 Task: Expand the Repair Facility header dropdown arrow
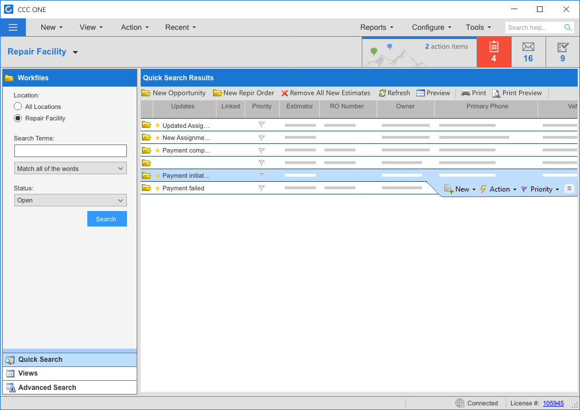[x=75, y=52]
